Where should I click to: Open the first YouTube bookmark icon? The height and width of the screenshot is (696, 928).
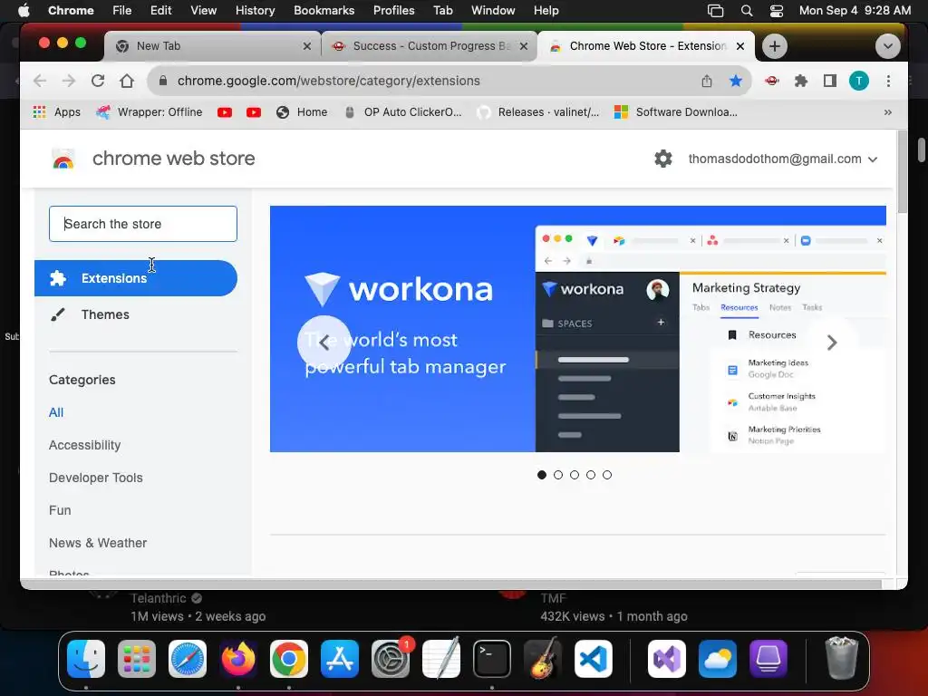225,111
